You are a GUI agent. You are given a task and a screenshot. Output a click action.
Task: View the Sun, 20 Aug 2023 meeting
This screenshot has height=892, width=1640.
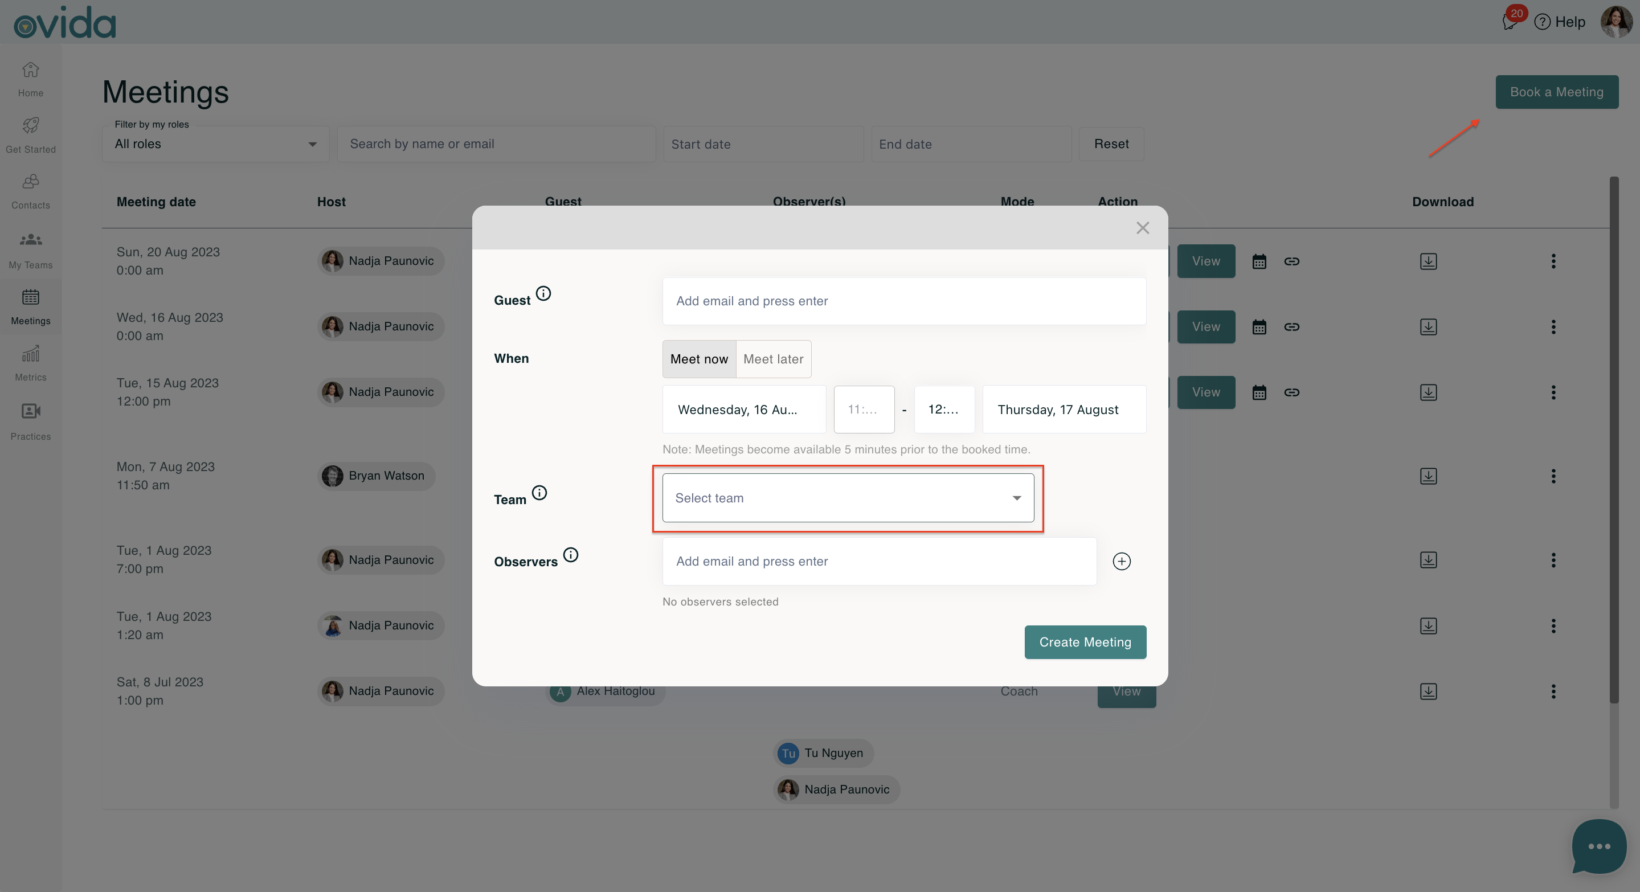coord(1206,261)
